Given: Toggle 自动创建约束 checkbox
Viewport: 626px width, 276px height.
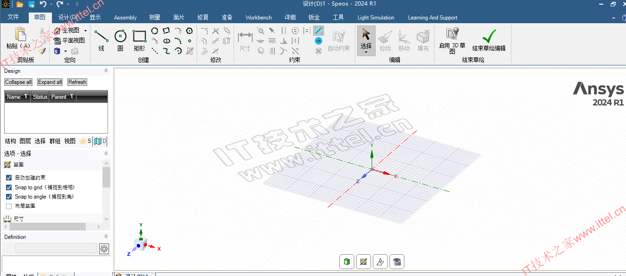Looking at the screenshot, I should [x=9, y=178].
